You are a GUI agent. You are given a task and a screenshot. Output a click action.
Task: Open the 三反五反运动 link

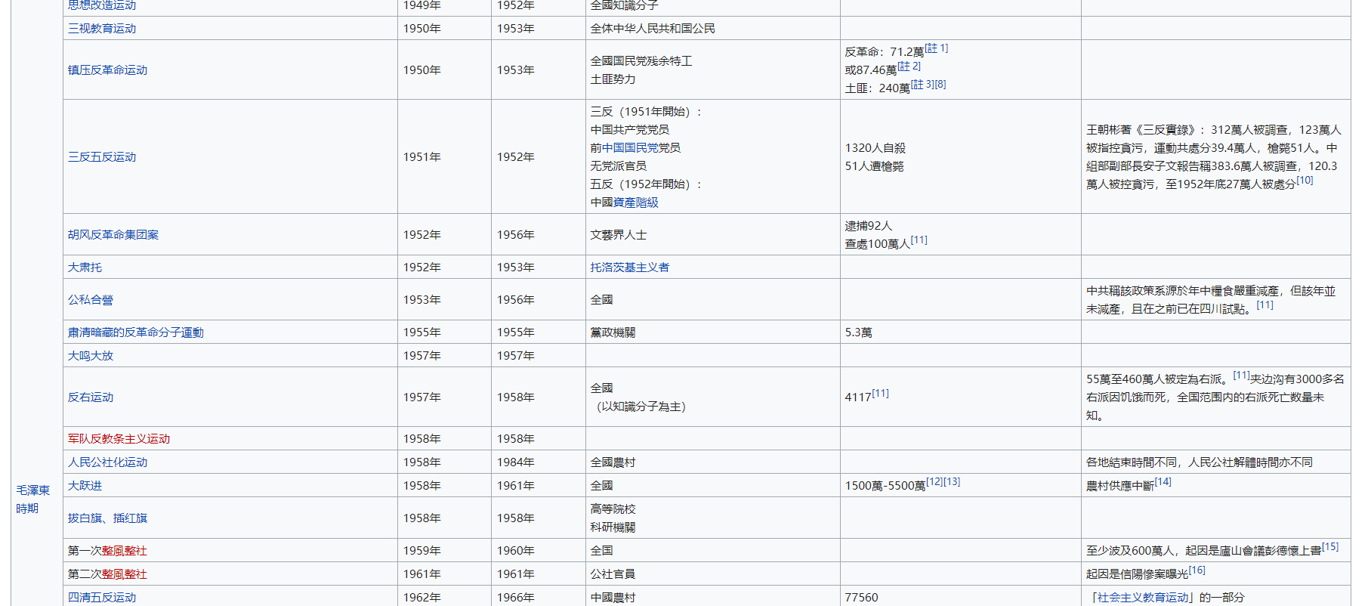pyautogui.click(x=102, y=157)
